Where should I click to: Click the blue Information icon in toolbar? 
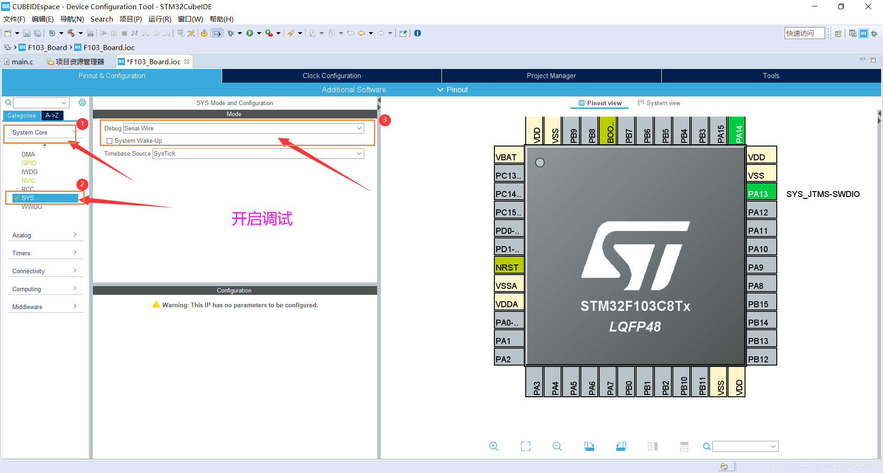418,33
